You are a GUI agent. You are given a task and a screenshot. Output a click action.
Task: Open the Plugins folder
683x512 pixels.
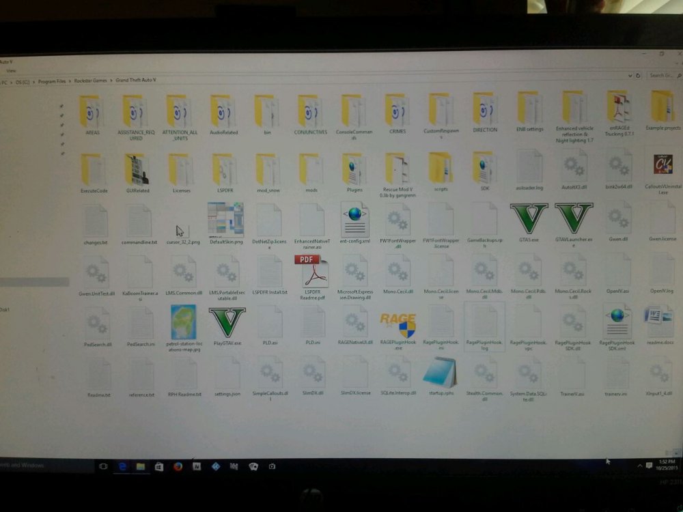coord(354,172)
